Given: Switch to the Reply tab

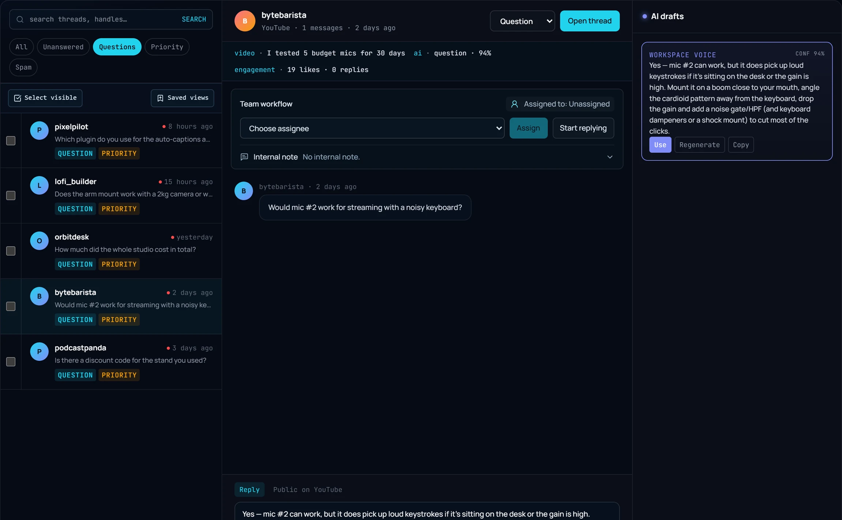Looking at the screenshot, I should point(249,490).
